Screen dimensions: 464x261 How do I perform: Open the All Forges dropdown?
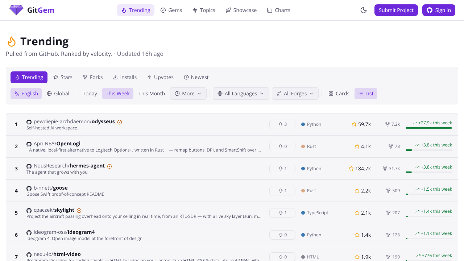(295, 94)
